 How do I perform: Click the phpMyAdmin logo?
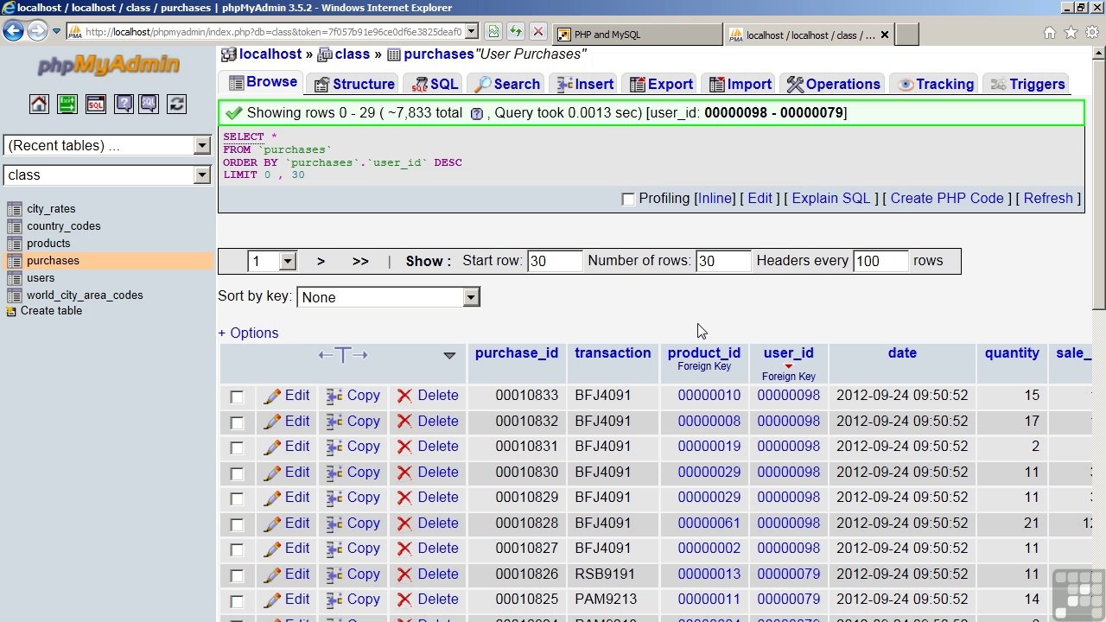click(x=108, y=65)
